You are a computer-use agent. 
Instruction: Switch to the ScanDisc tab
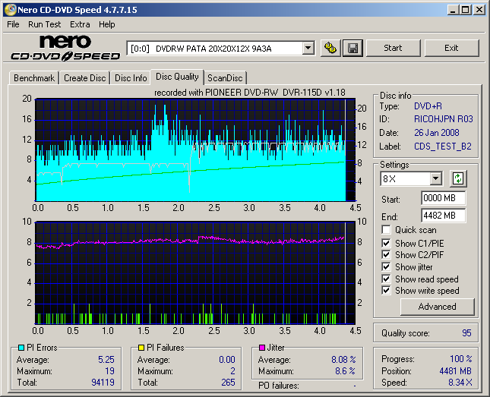pos(225,77)
